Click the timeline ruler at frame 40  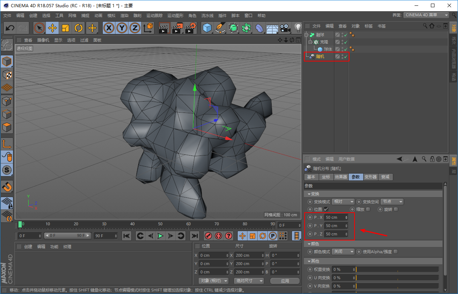132,225
